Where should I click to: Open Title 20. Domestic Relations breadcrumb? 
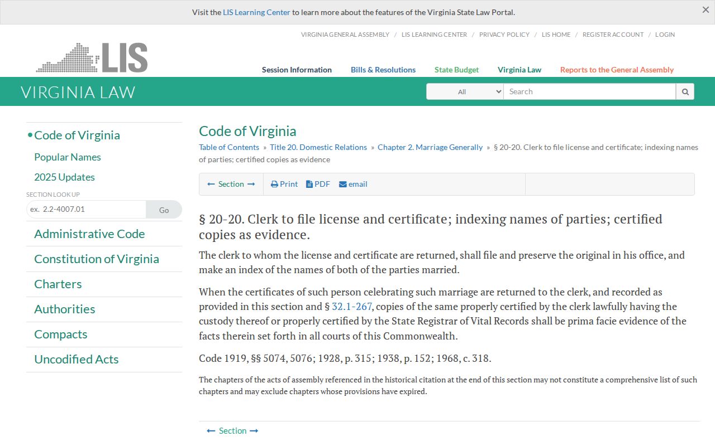pos(318,147)
